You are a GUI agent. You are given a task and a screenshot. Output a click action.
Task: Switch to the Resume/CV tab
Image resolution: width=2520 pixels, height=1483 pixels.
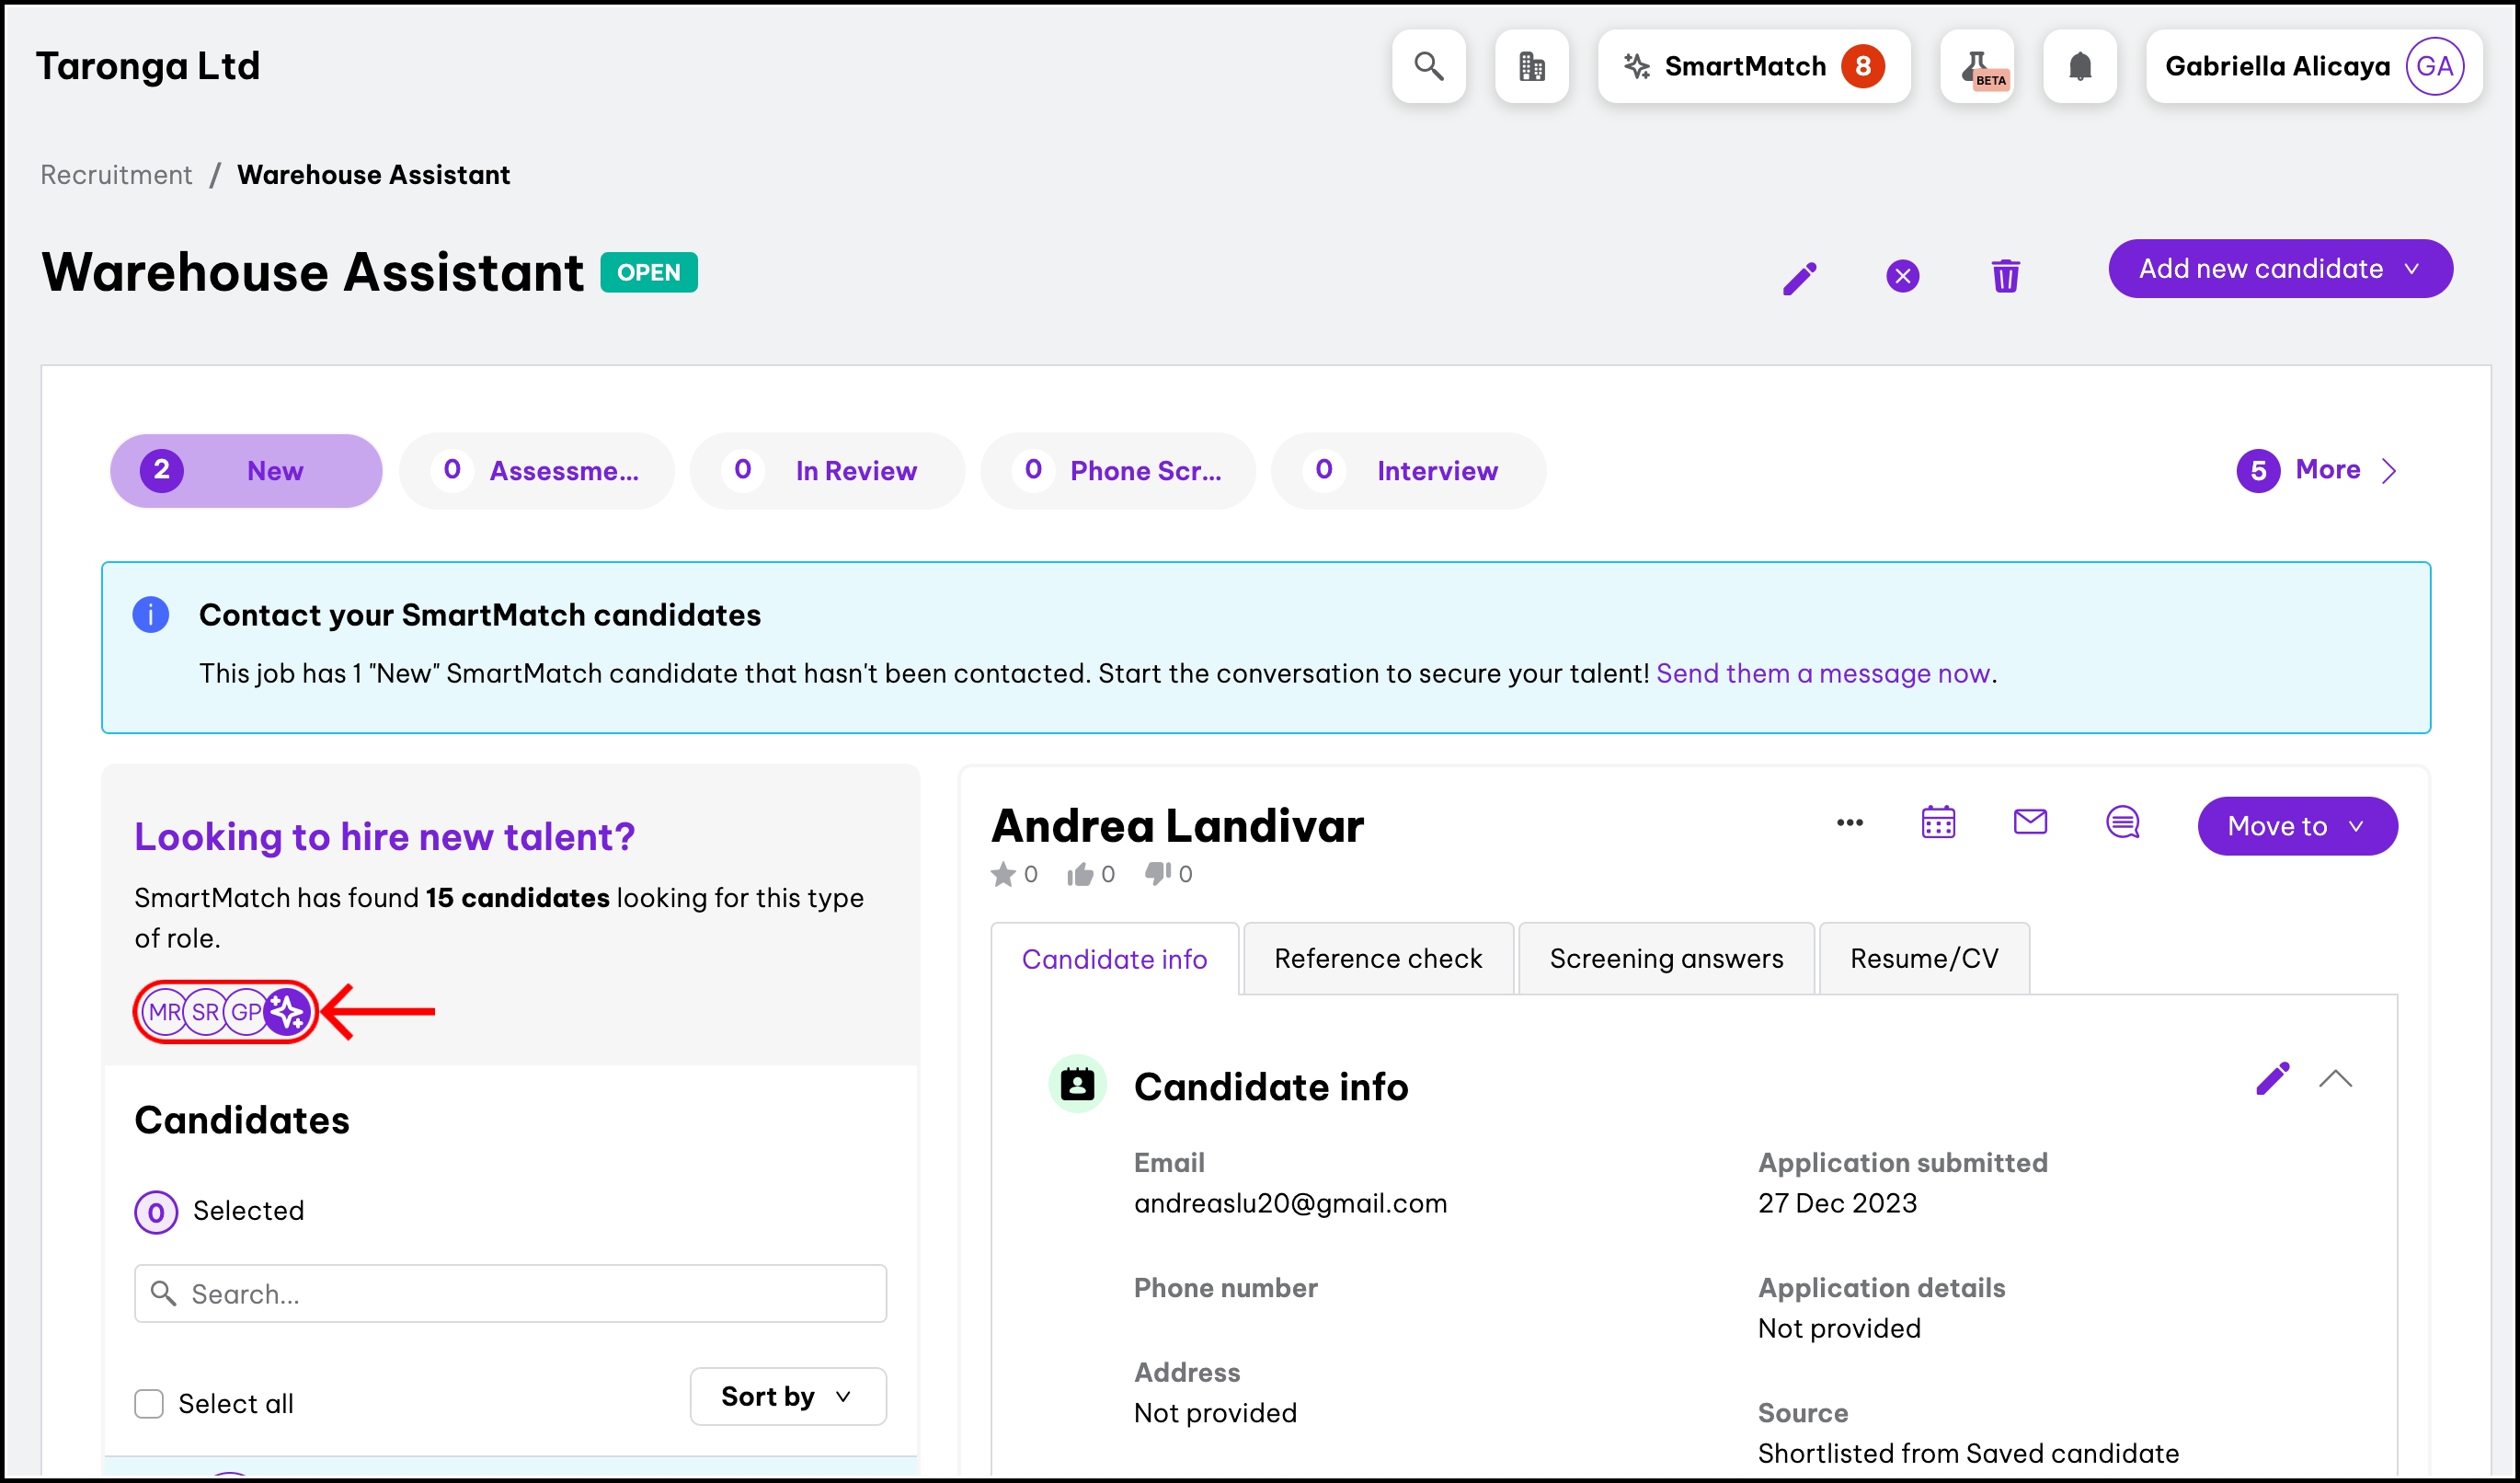click(1923, 958)
